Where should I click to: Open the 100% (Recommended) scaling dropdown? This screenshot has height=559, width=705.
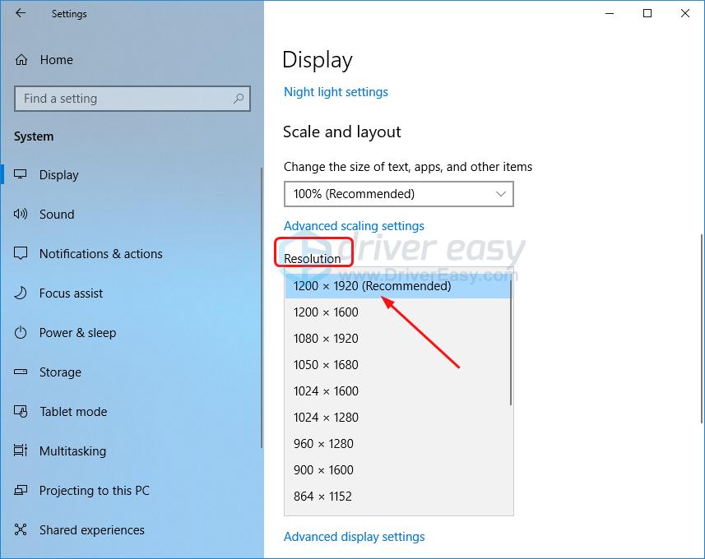tap(398, 194)
